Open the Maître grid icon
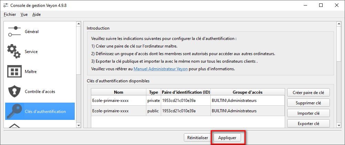Viewport: 345px width, 145px height. click(x=14, y=71)
